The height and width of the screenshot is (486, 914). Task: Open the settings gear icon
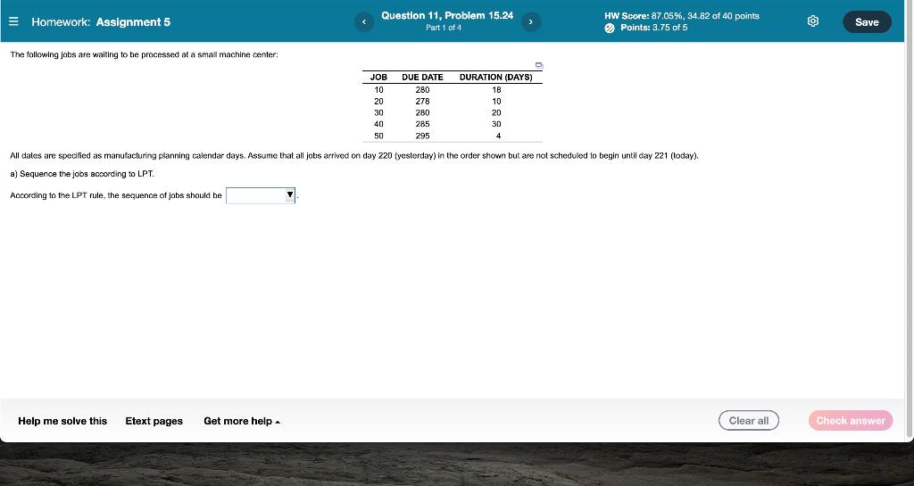[x=813, y=21]
